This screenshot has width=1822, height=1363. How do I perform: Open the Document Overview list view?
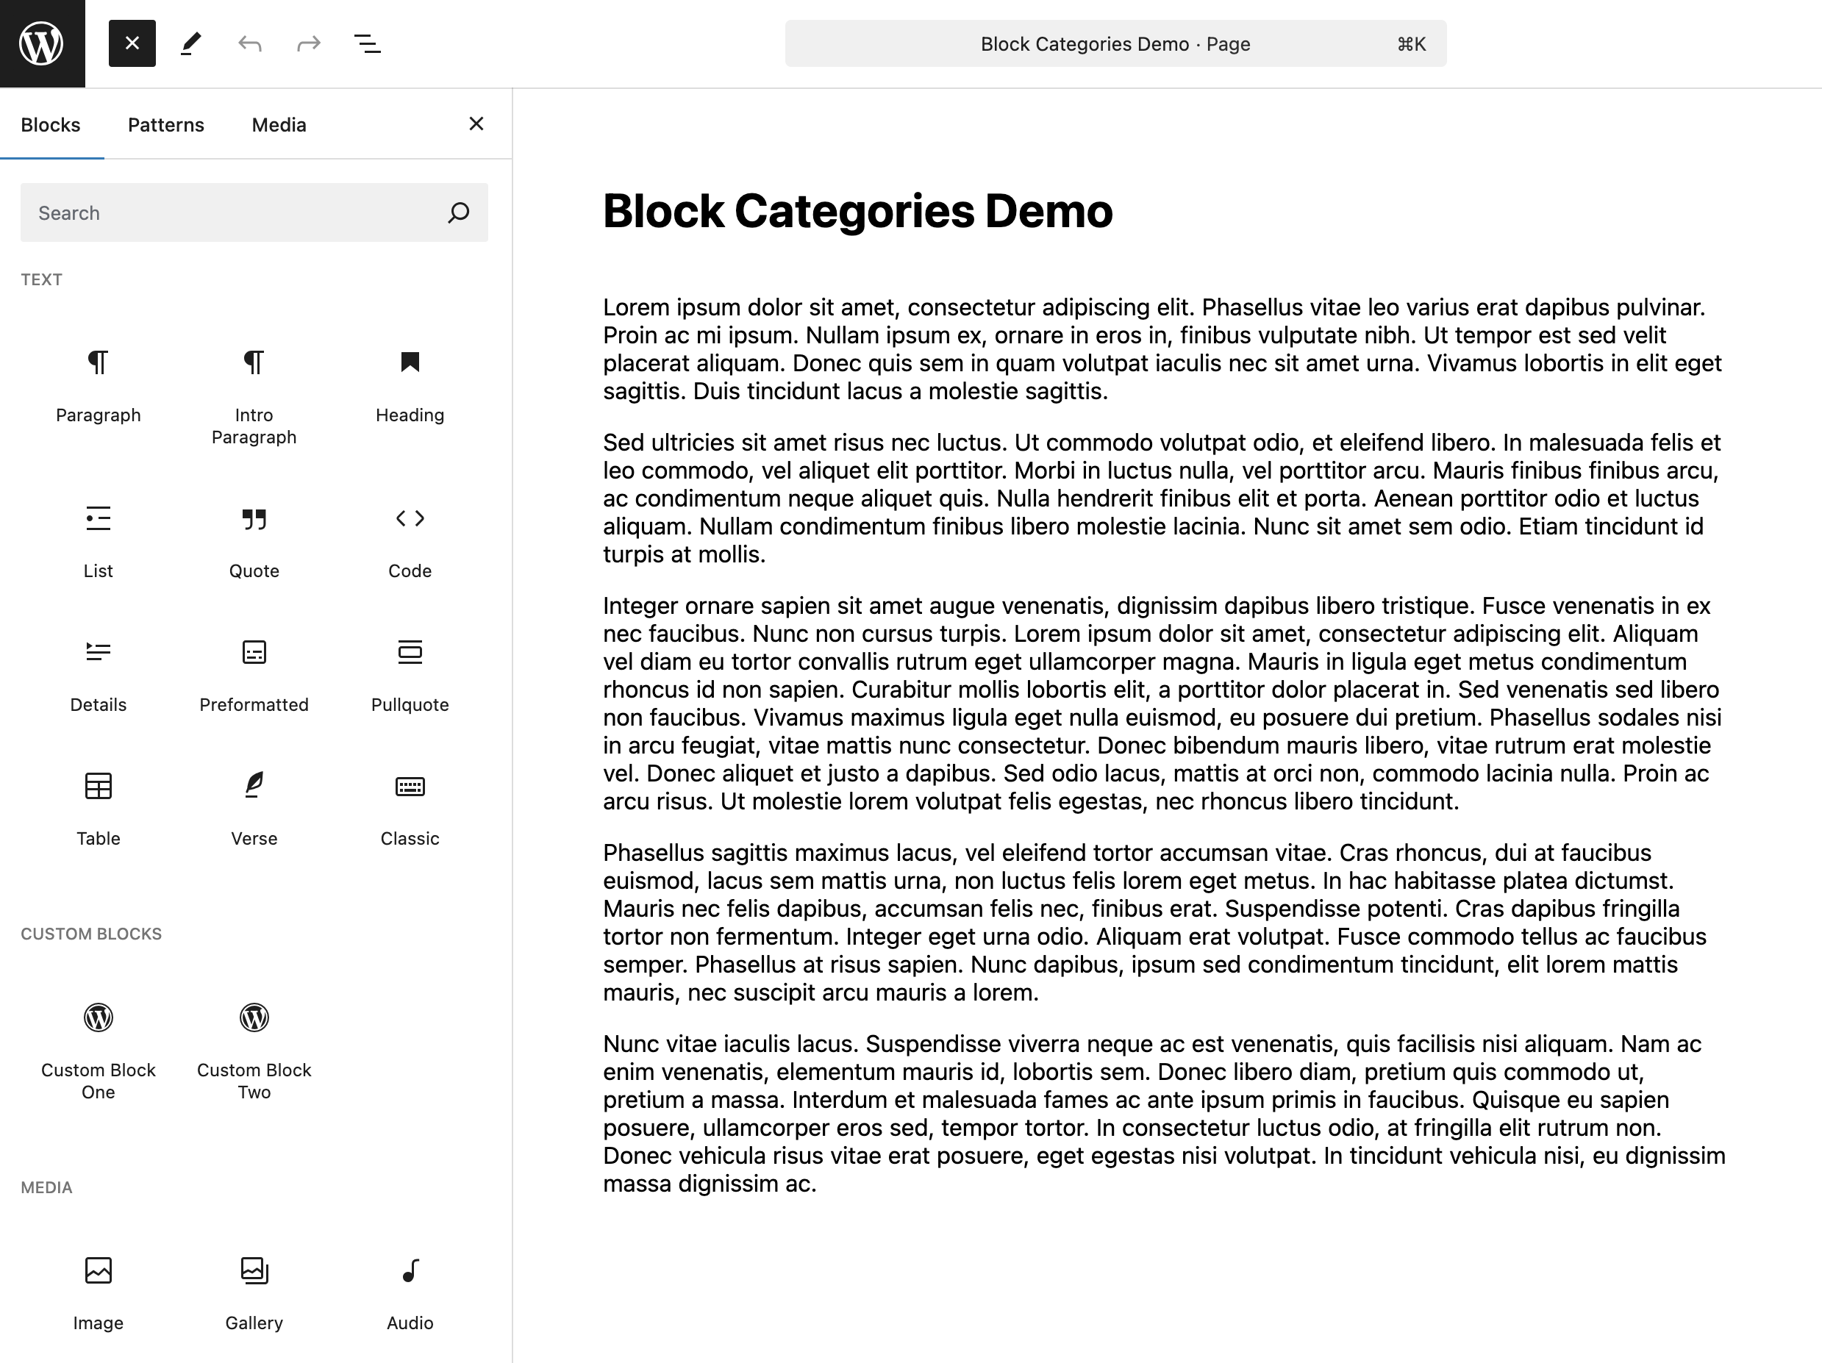pyautogui.click(x=368, y=43)
